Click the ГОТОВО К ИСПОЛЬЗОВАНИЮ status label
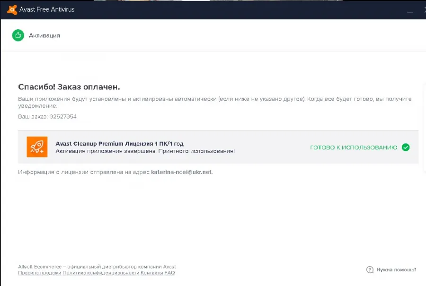The height and width of the screenshot is (286, 426). [354, 147]
